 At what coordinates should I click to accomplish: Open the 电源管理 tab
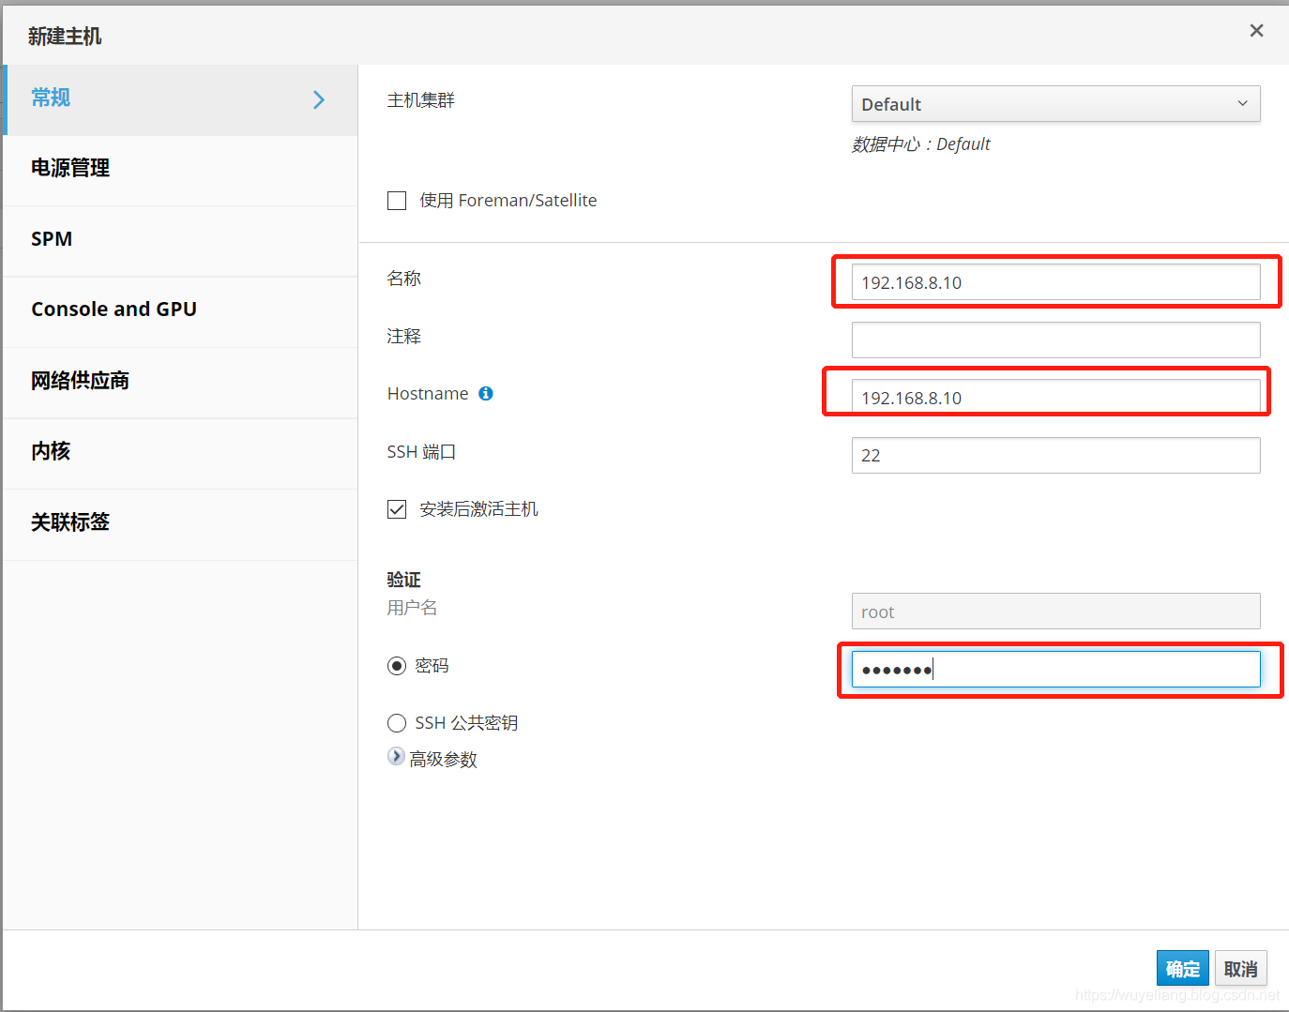pos(180,169)
